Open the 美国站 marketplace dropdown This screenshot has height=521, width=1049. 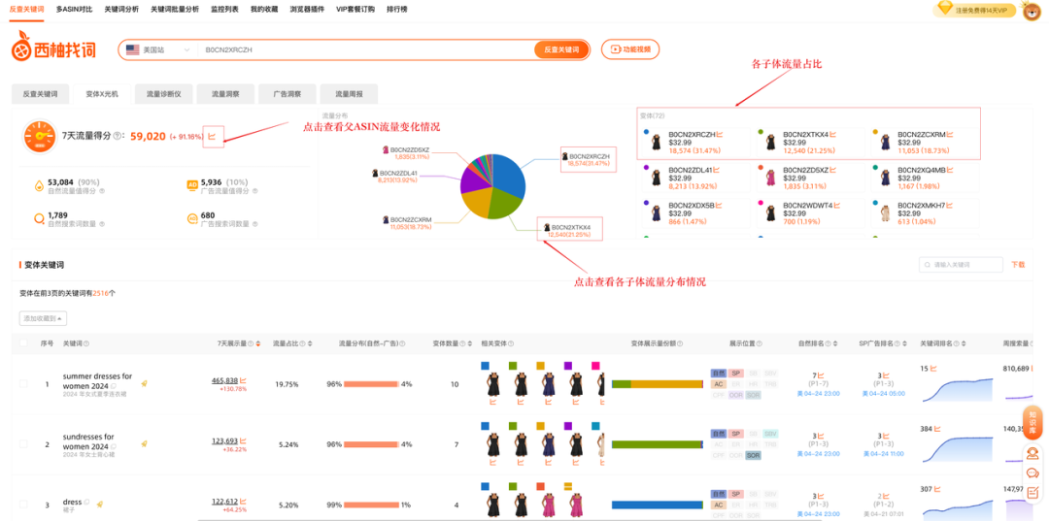click(158, 50)
